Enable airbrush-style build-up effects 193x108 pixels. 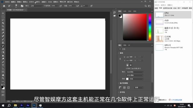78,6
